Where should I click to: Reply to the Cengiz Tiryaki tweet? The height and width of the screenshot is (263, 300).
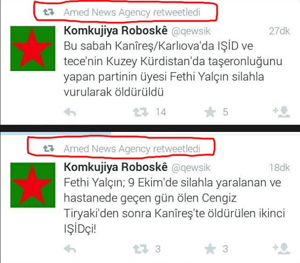tap(70, 249)
